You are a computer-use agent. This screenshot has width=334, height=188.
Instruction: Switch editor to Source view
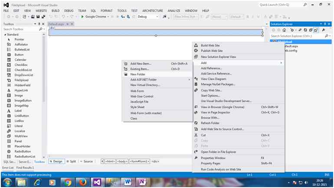click(x=86, y=162)
